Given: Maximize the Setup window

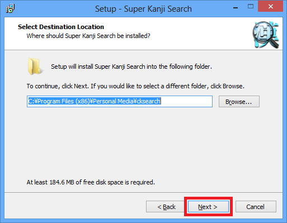Looking at the screenshot, I should point(251,7).
